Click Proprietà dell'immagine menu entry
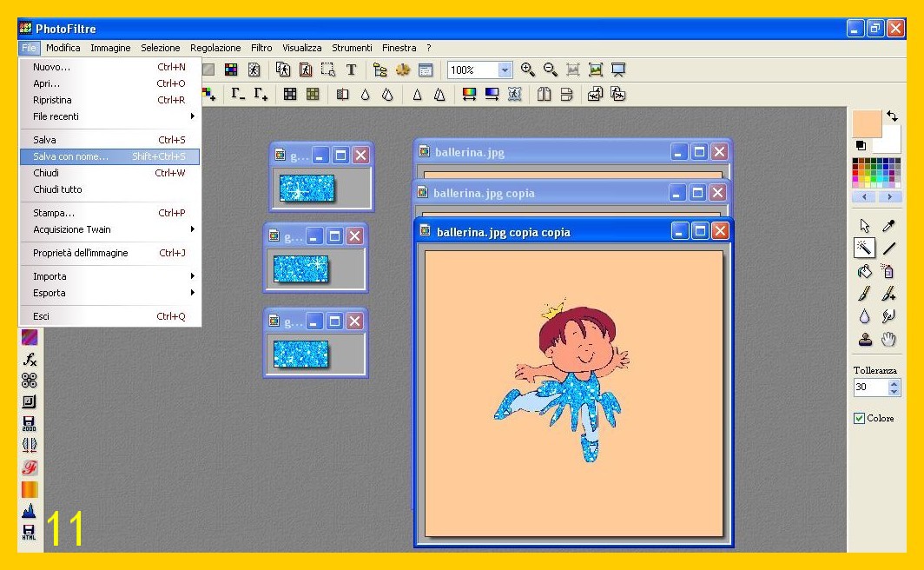 point(81,253)
